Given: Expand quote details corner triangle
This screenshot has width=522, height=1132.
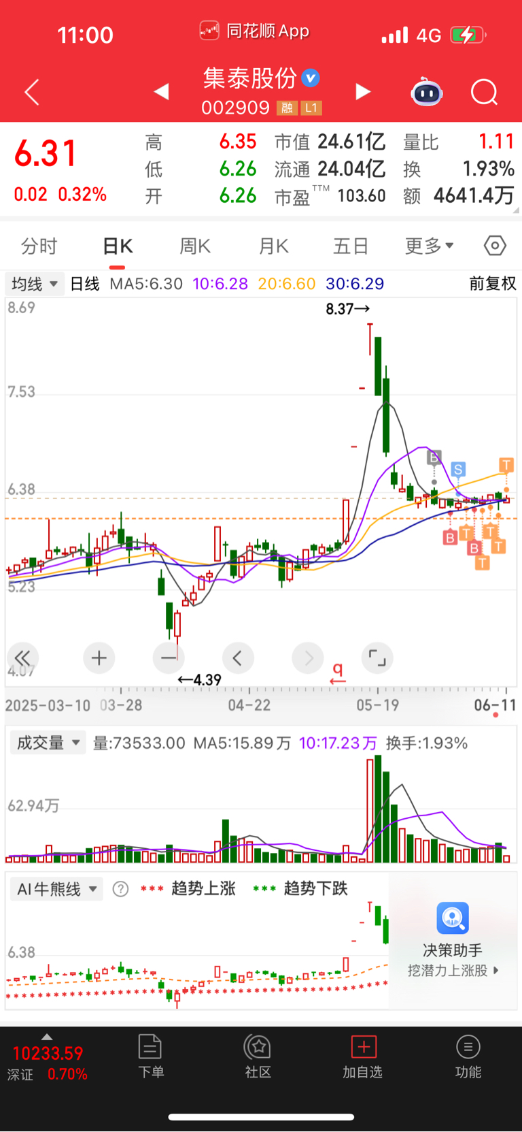Looking at the screenshot, I should (517, 210).
